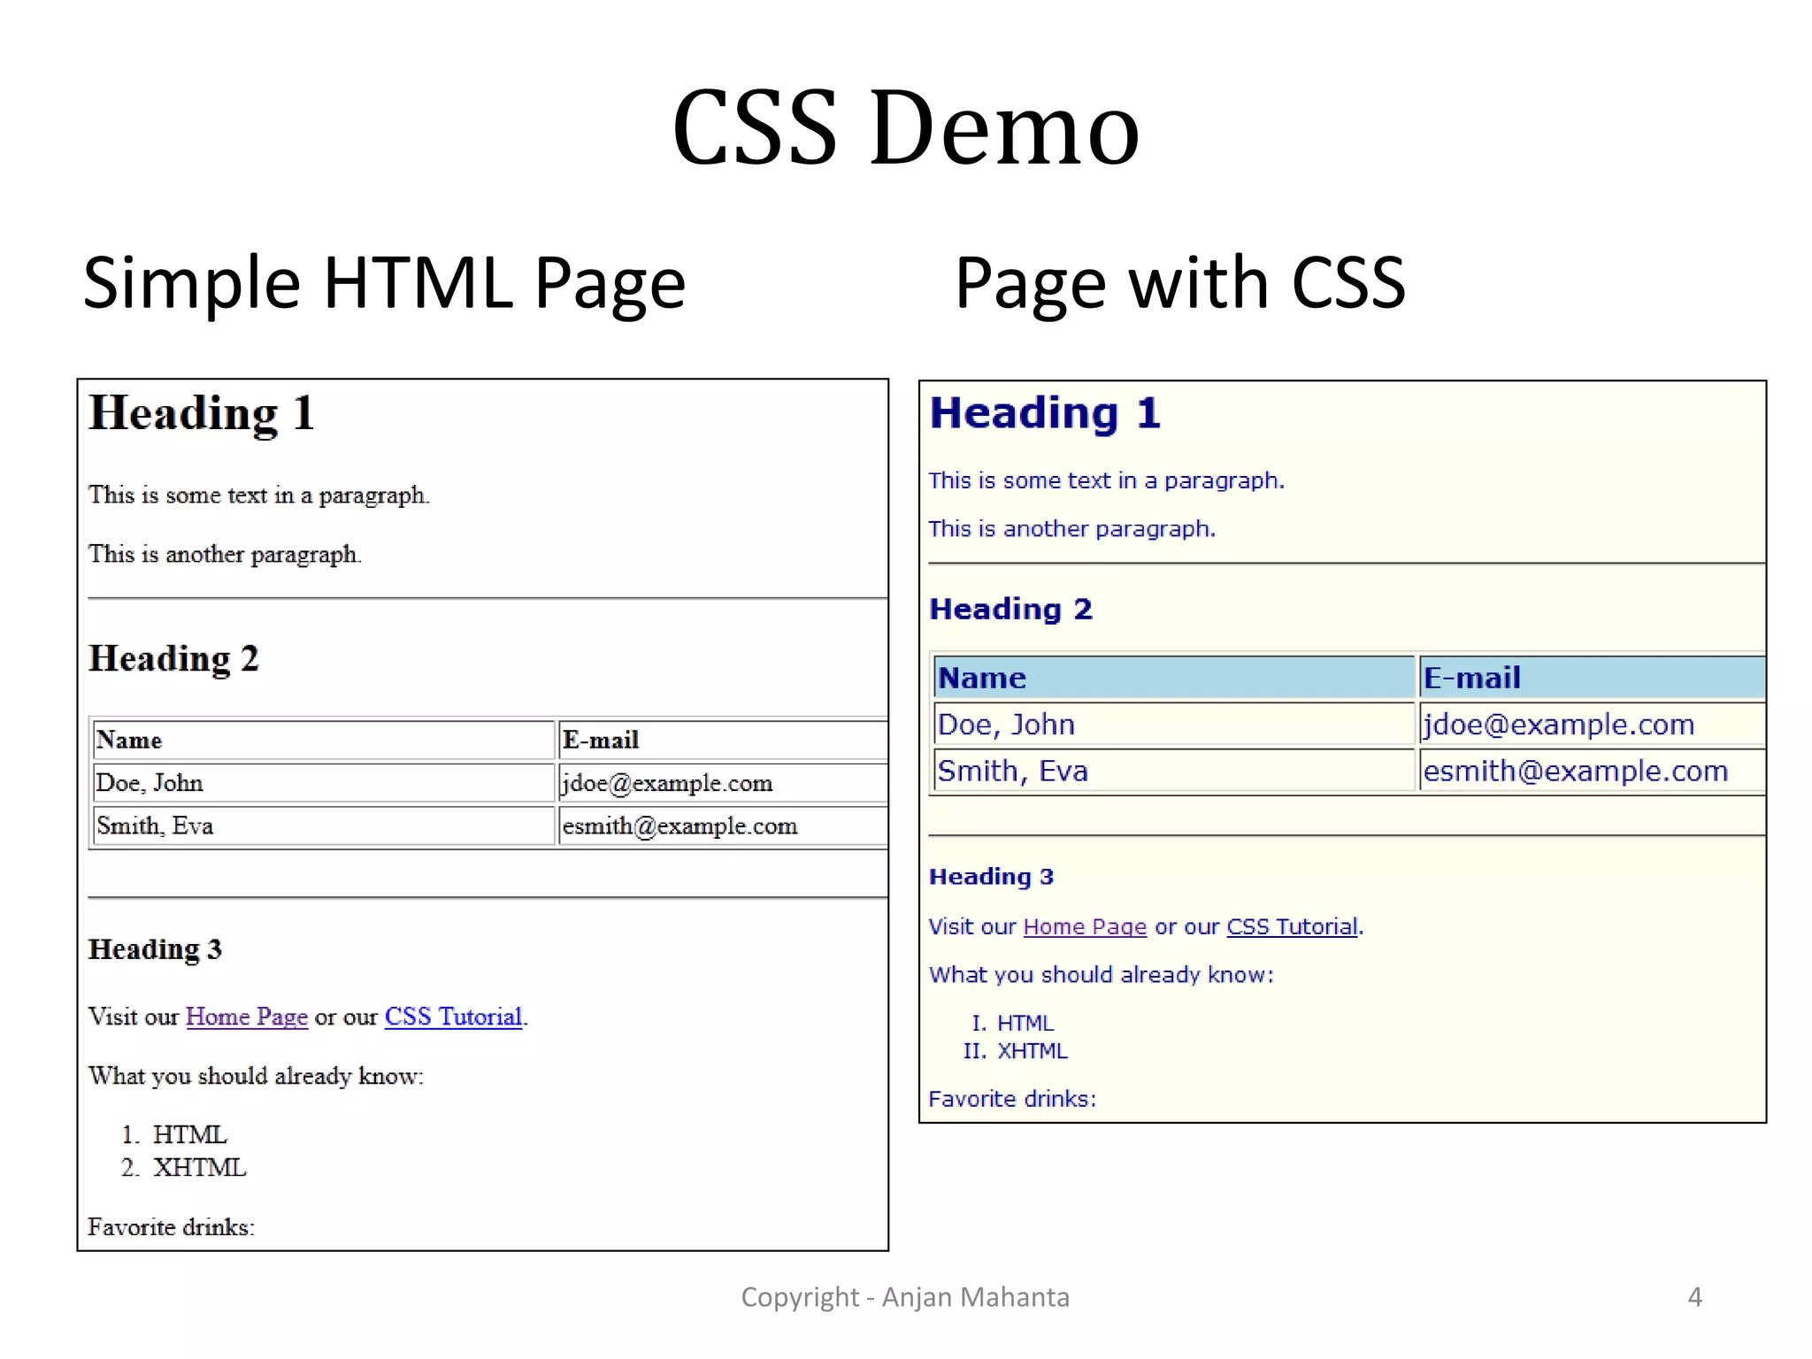This screenshot has width=1812, height=1359.
Task: Click 'What you should already know:' in plain page
Action: tap(256, 1077)
